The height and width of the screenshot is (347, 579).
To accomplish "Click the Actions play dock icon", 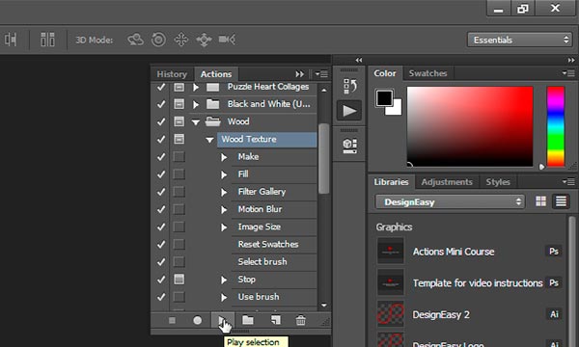I will pos(349,111).
